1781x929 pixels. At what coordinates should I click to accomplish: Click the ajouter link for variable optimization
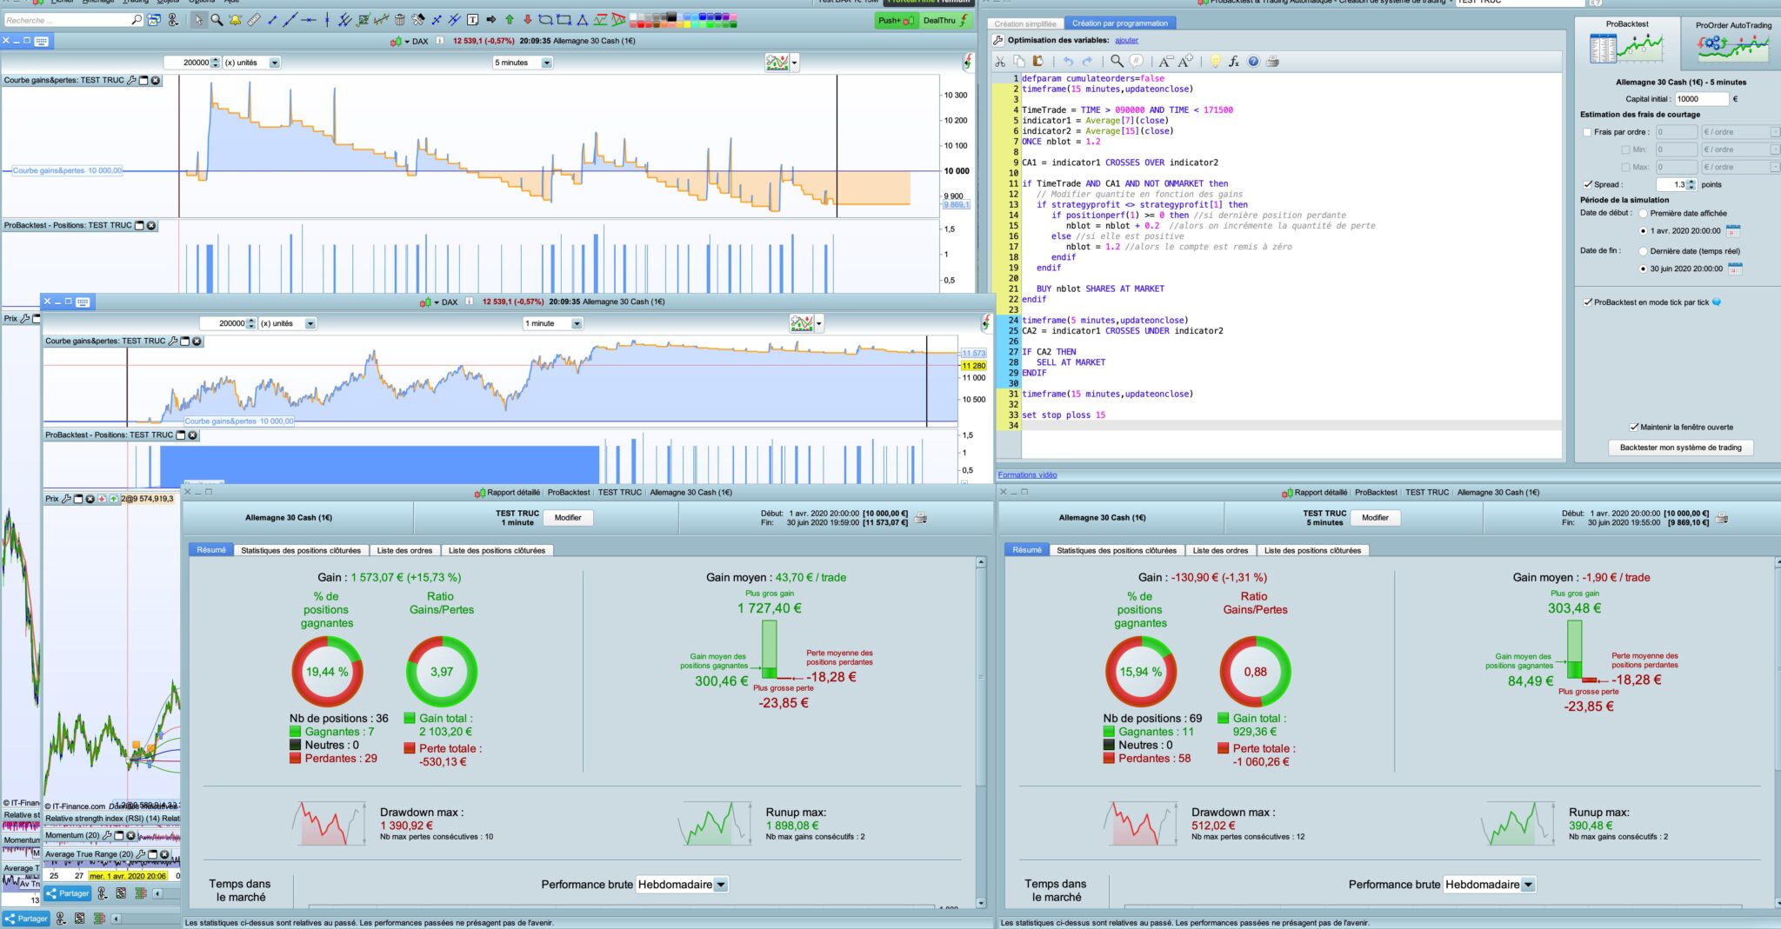tap(1126, 40)
